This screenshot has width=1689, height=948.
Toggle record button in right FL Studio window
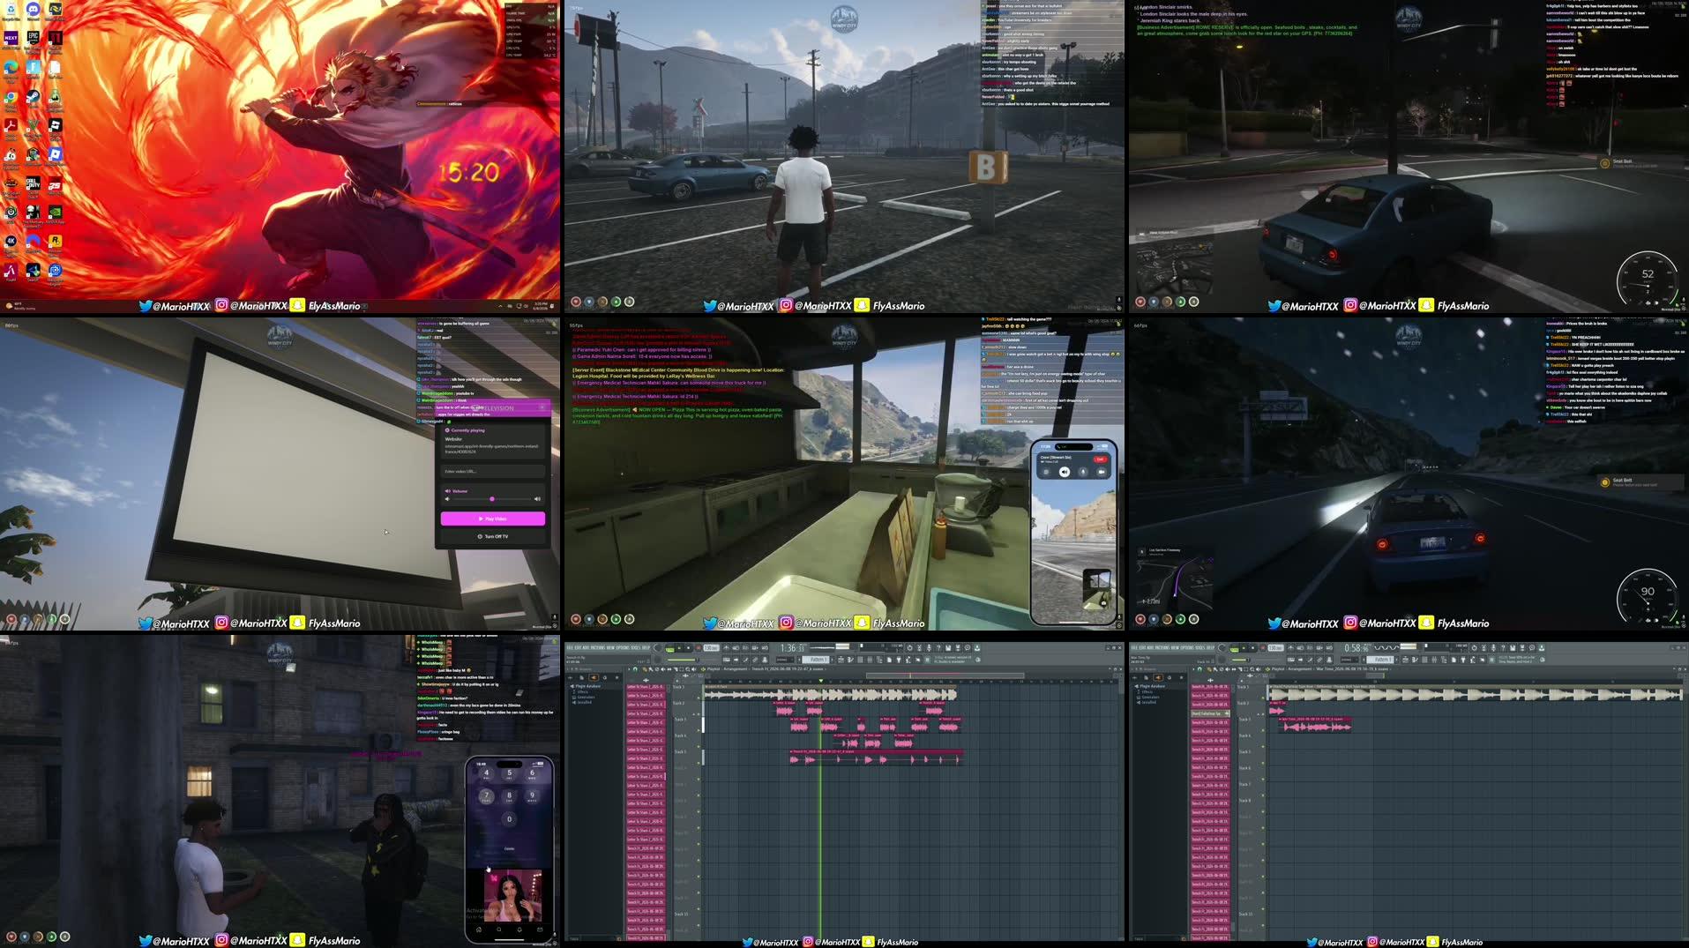coord(1262,648)
